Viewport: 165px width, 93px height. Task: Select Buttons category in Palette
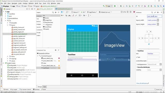point(39,21)
